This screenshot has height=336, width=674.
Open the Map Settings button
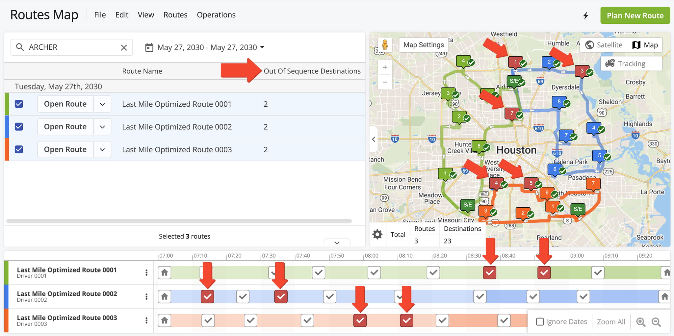click(423, 45)
